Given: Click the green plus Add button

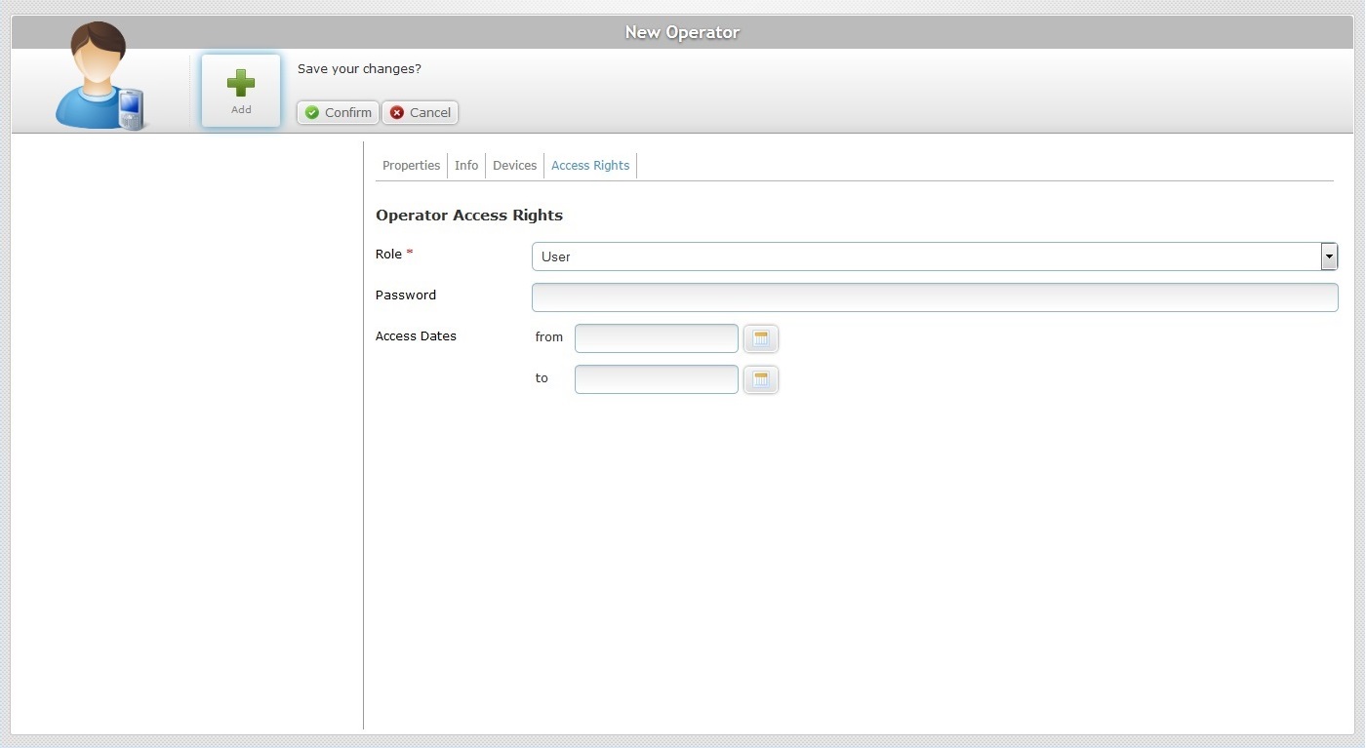Looking at the screenshot, I should point(241,91).
